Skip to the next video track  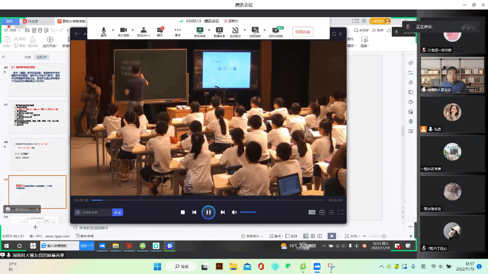[222, 212]
